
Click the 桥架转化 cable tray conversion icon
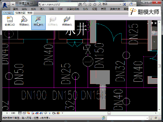[67, 21]
